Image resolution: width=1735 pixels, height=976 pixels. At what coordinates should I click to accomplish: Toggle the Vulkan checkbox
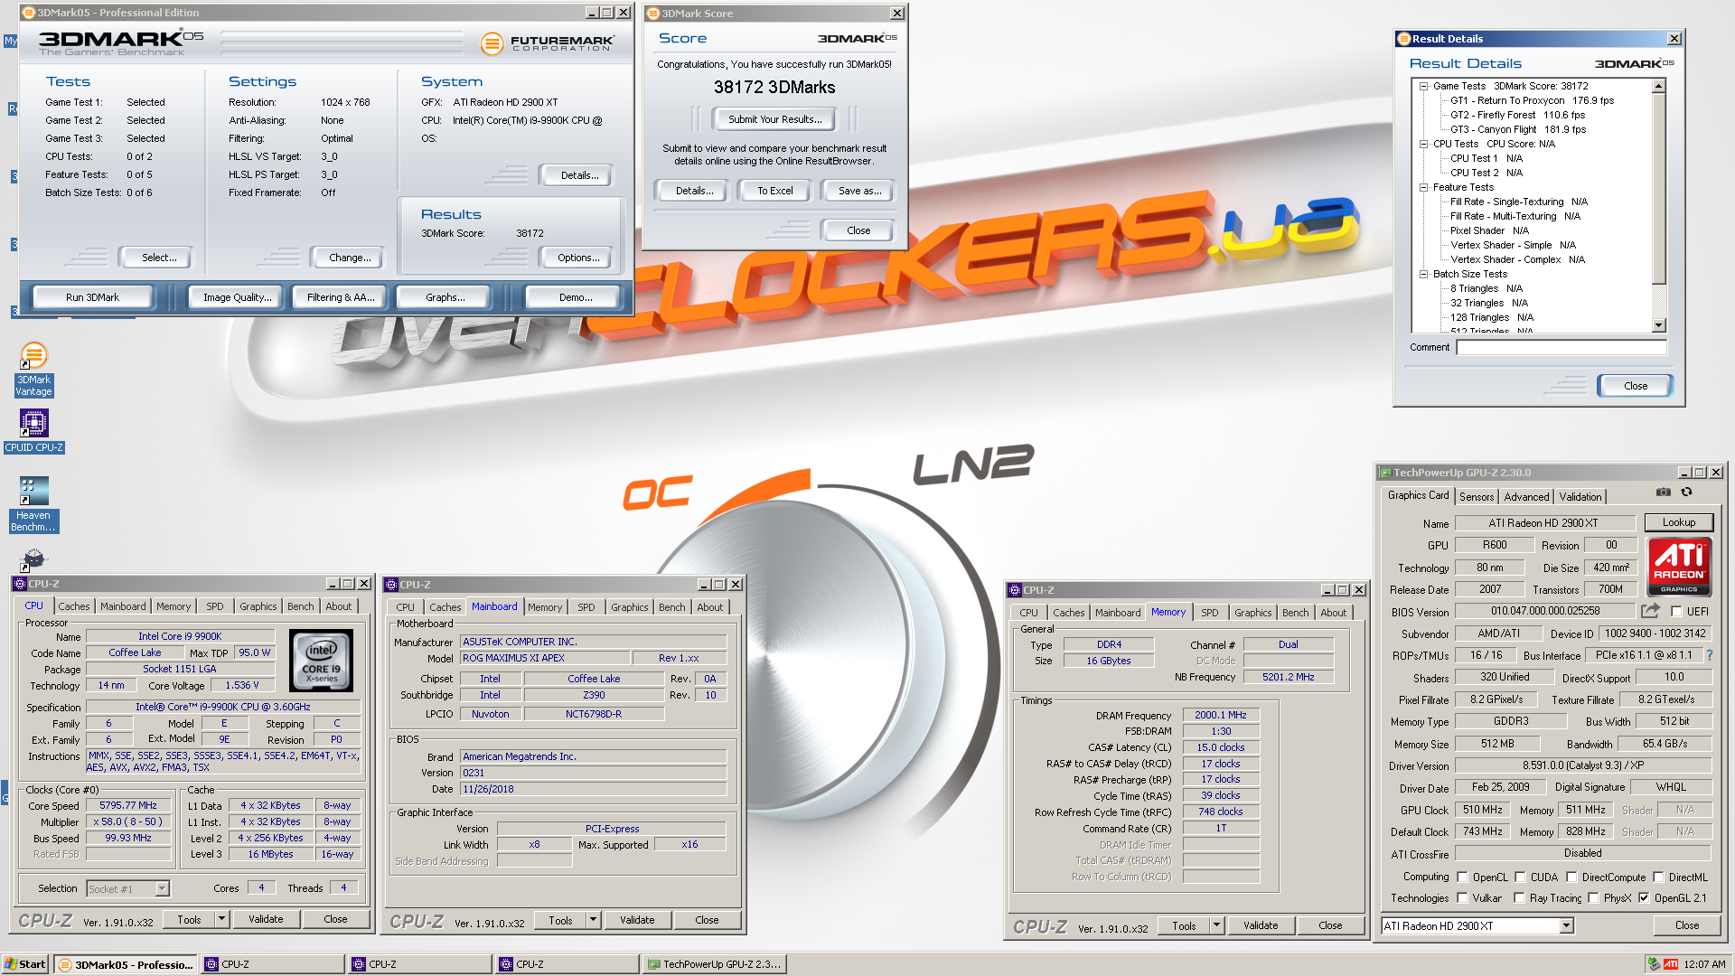[x=1461, y=898]
